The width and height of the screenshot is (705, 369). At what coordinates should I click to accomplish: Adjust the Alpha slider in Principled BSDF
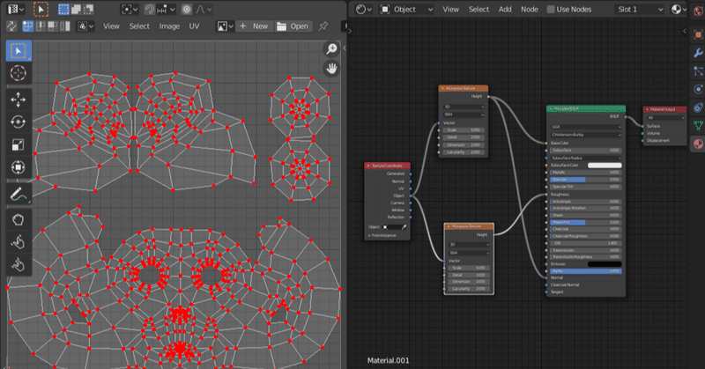(586, 271)
